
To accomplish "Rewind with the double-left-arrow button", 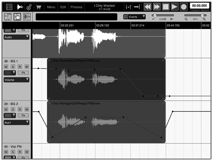I will tap(147, 7).
